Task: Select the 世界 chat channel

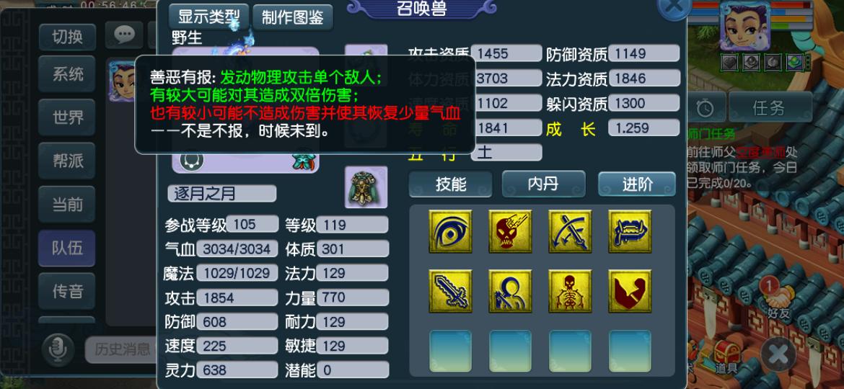Action: 67,117
